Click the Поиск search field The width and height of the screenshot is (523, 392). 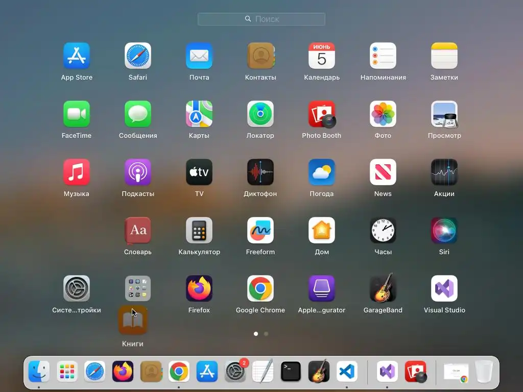261,19
